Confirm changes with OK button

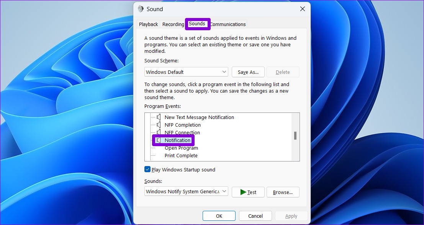coord(219,216)
